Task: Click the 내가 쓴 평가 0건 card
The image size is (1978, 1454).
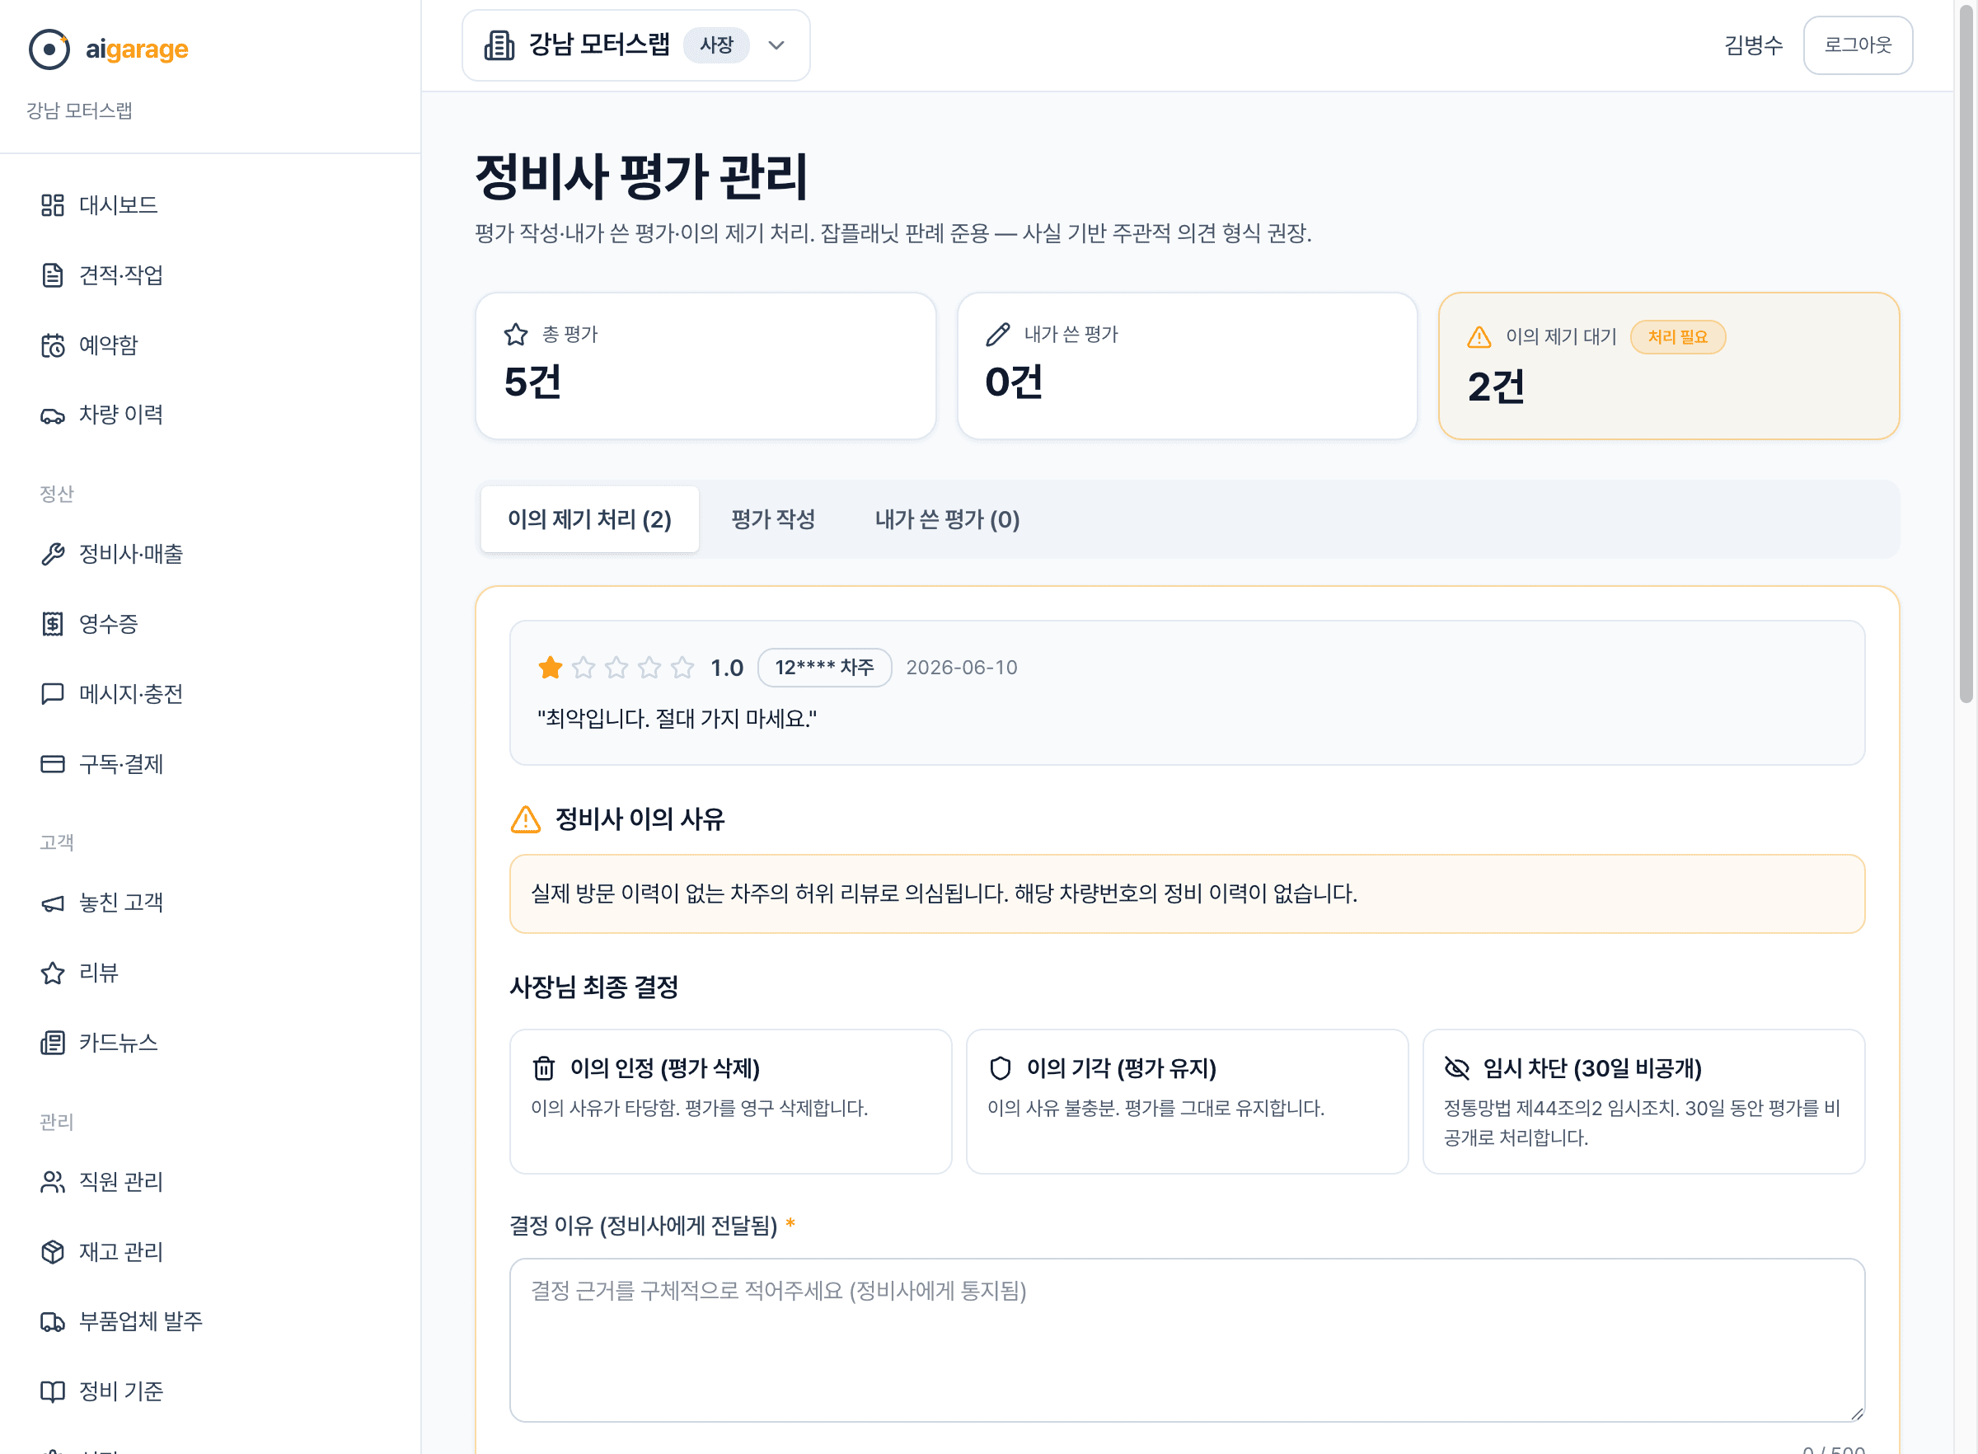Action: 1187,366
